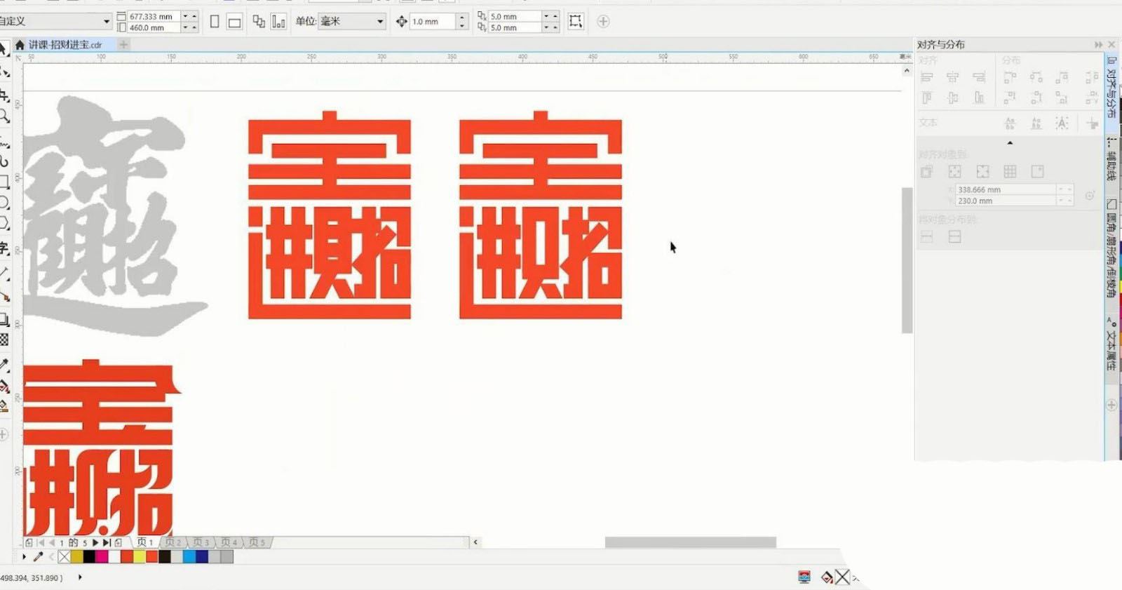Select the right red 招财进宝 logo
The height and width of the screenshot is (590, 1122).
click(541, 215)
